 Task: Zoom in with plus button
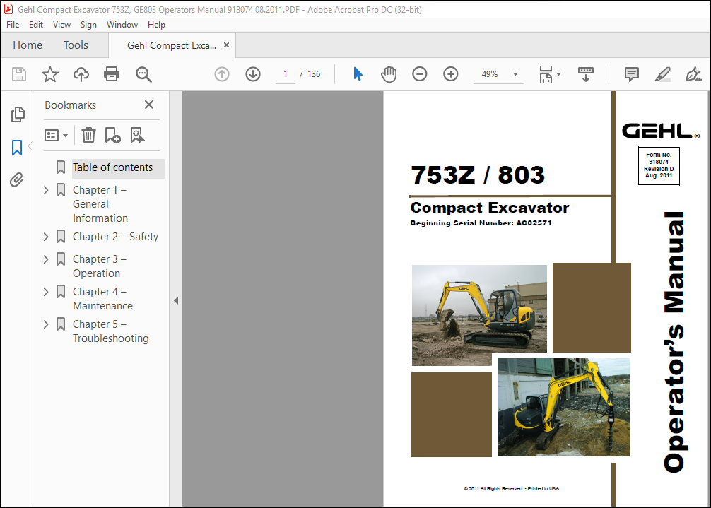tap(451, 74)
